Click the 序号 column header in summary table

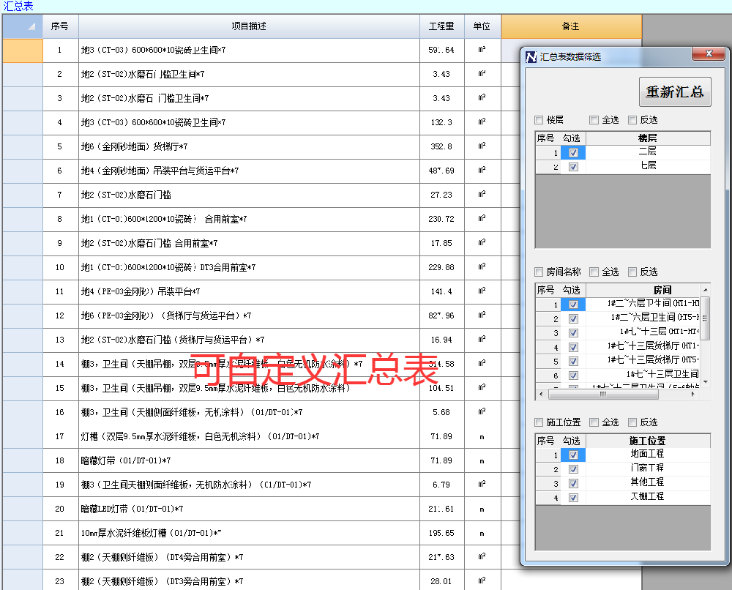click(60, 26)
